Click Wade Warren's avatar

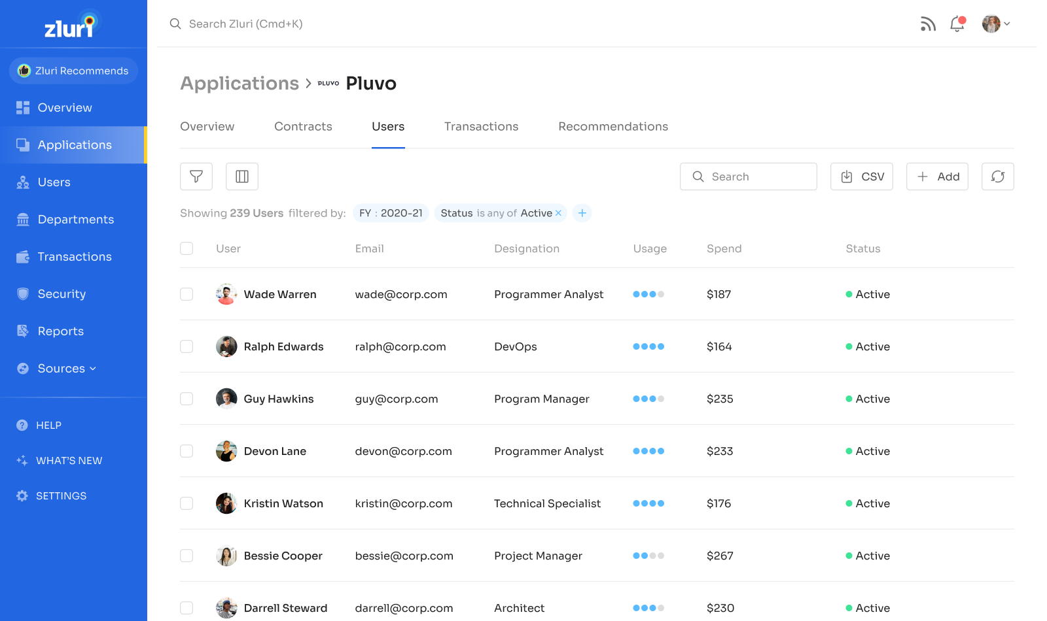(226, 294)
